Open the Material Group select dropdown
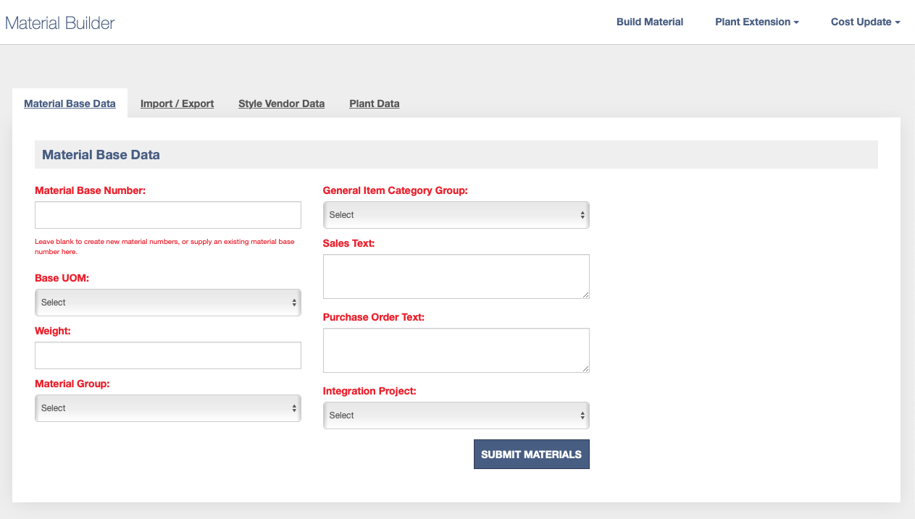This screenshot has width=915, height=519. tap(168, 408)
